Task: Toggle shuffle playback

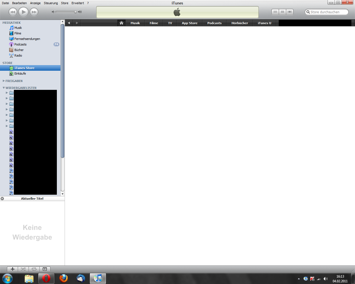Action: coord(23,269)
